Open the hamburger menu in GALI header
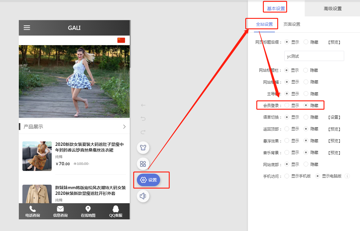The height and width of the screenshot is (231, 360). click(x=27, y=28)
